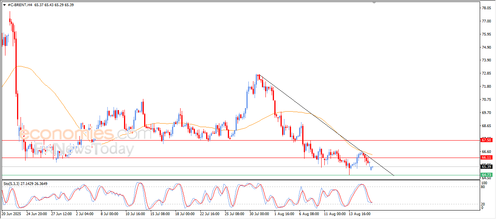Screen dimensions: 496x219
Task: Click the 75.95 price axis label
Action: tap(486, 34)
